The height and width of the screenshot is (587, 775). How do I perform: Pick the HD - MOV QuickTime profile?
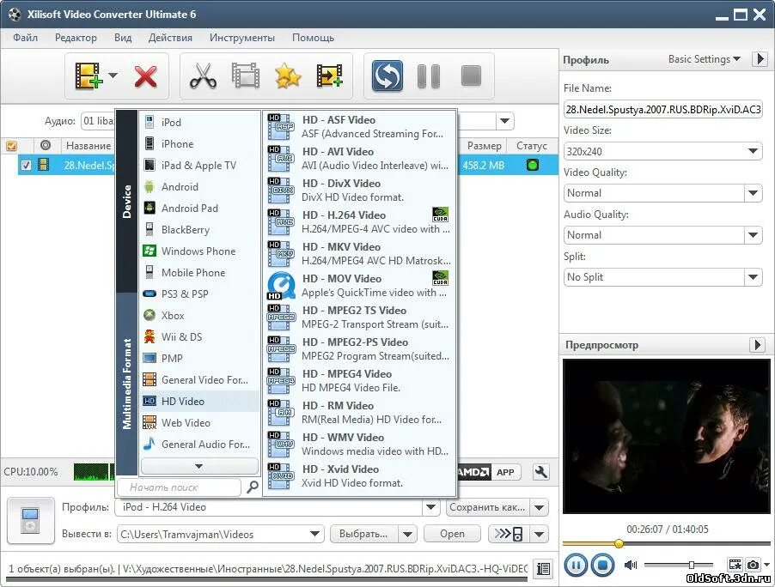coord(359,285)
